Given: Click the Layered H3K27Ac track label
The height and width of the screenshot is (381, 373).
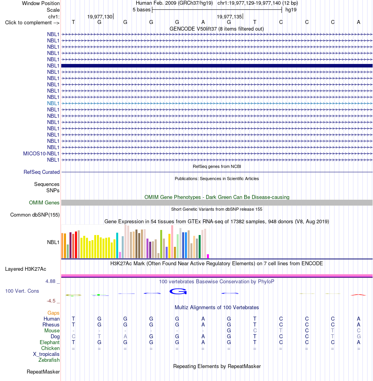Looking at the screenshot, I should [x=26, y=269].
